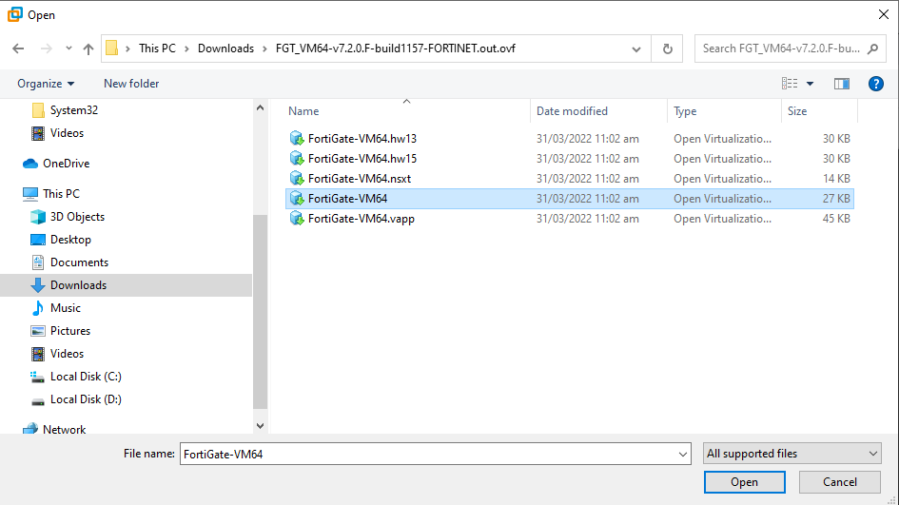Image resolution: width=899 pixels, height=505 pixels.
Task: Select Downloads in address breadcrumb
Action: 225,49
